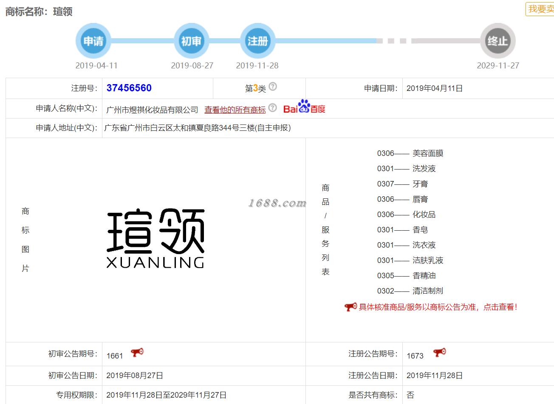554x404 pixels.
Task: Click the 终止 timeline stage circle
Action: click(x=497, y=41)
